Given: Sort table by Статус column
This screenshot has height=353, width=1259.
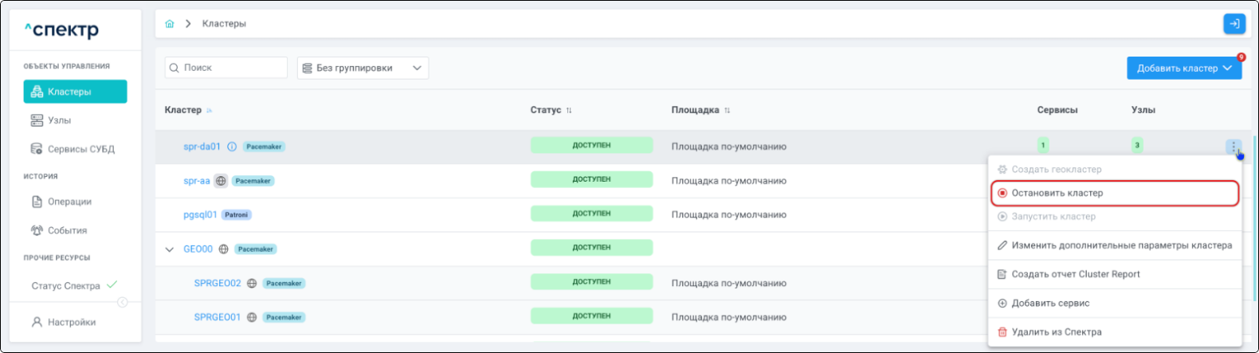Looking at the screenshot, I should pyautogui.click(x=569, y=110).
